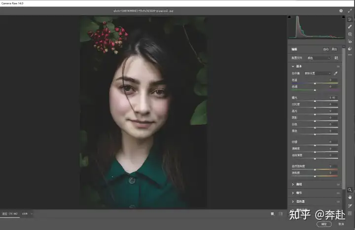Click the 黑色 blacks slider handle
This screenshot has height=230, width=355.
(x=315, y=134)
